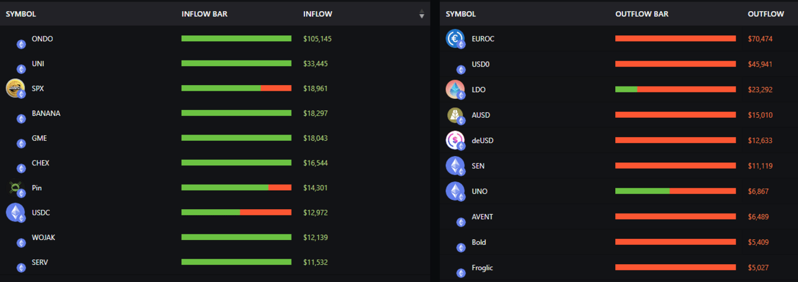Click the LDO outflow bar
The image size is (798, 282).
(x=676, y=89)
